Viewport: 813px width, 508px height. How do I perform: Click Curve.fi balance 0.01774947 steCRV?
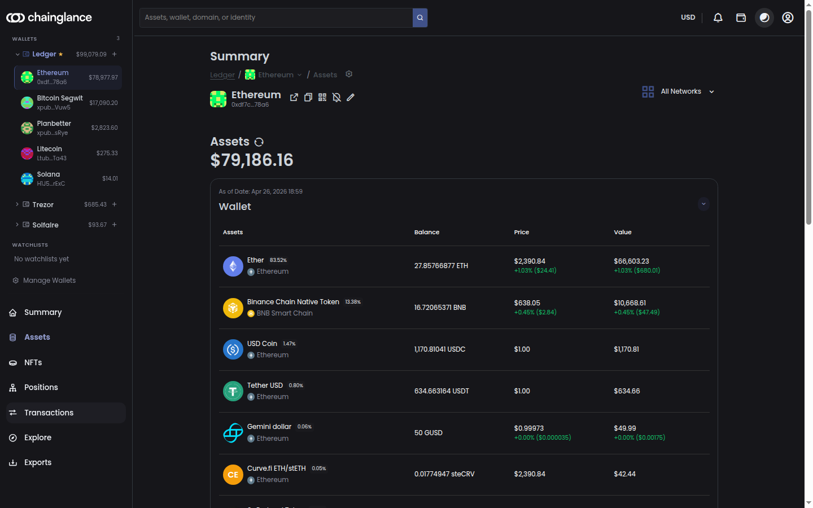(x=444, y=474)
